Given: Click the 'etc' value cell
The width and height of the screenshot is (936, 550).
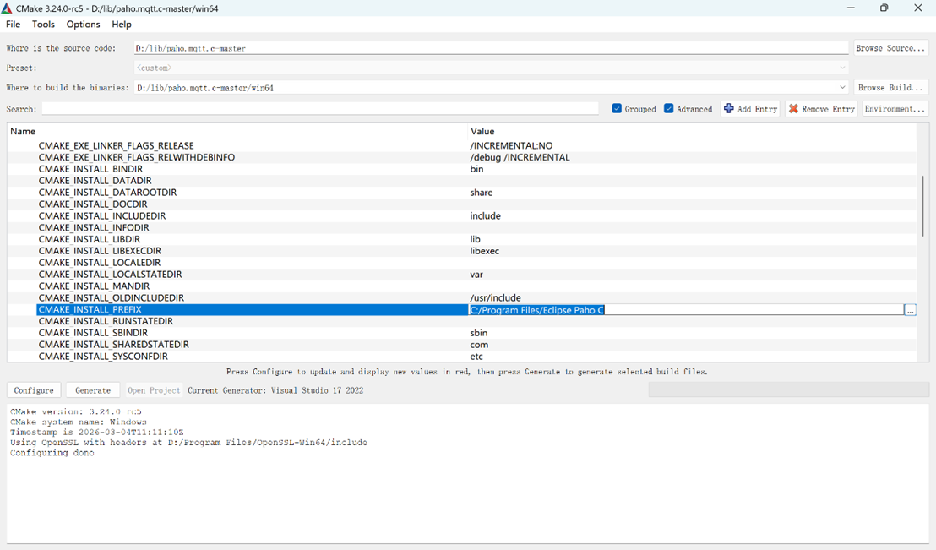Looking at the screenshot, I should [476, 357].
